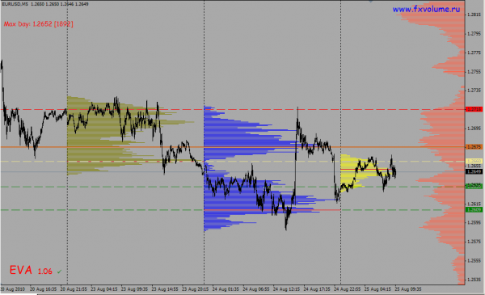Select the orange 1.2675 price level tag
The height and width of the screenshot is (295, 485).
(474, 147)
